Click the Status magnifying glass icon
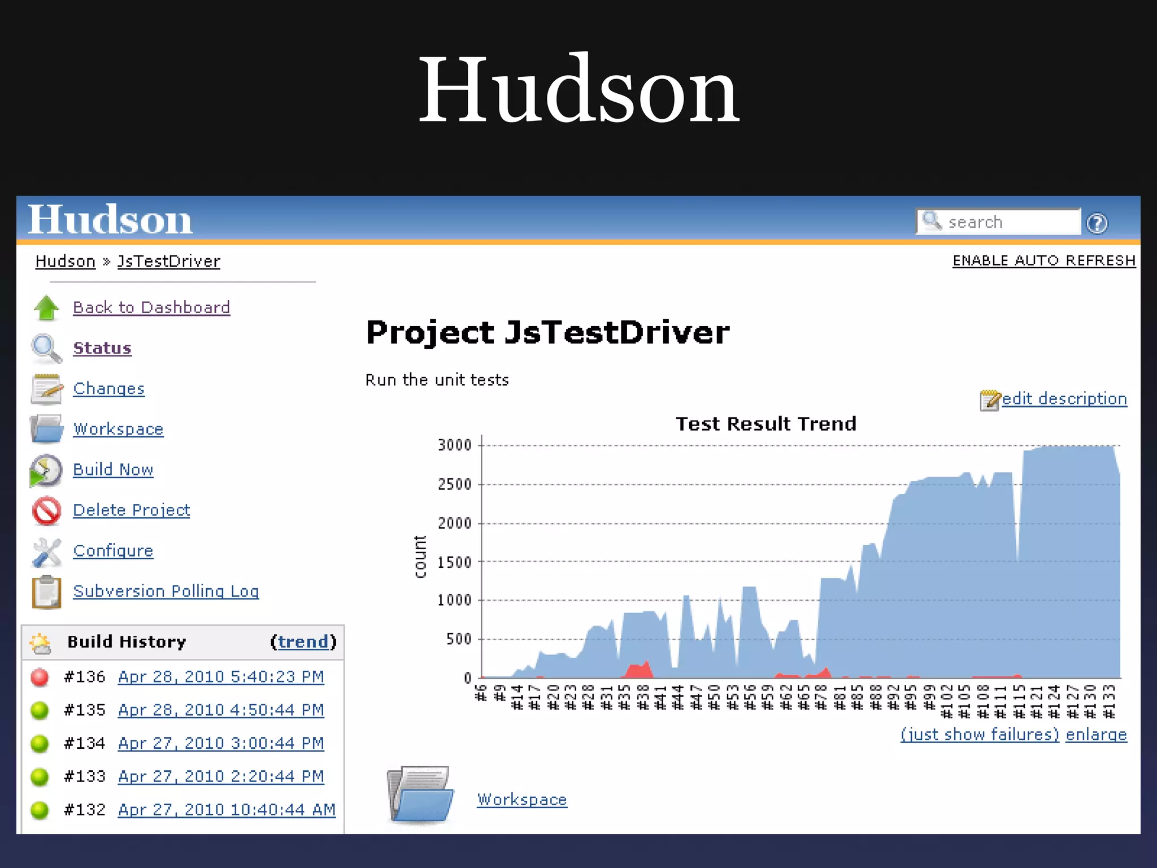The image size is (1157, 868). click(x=46, y=349)
